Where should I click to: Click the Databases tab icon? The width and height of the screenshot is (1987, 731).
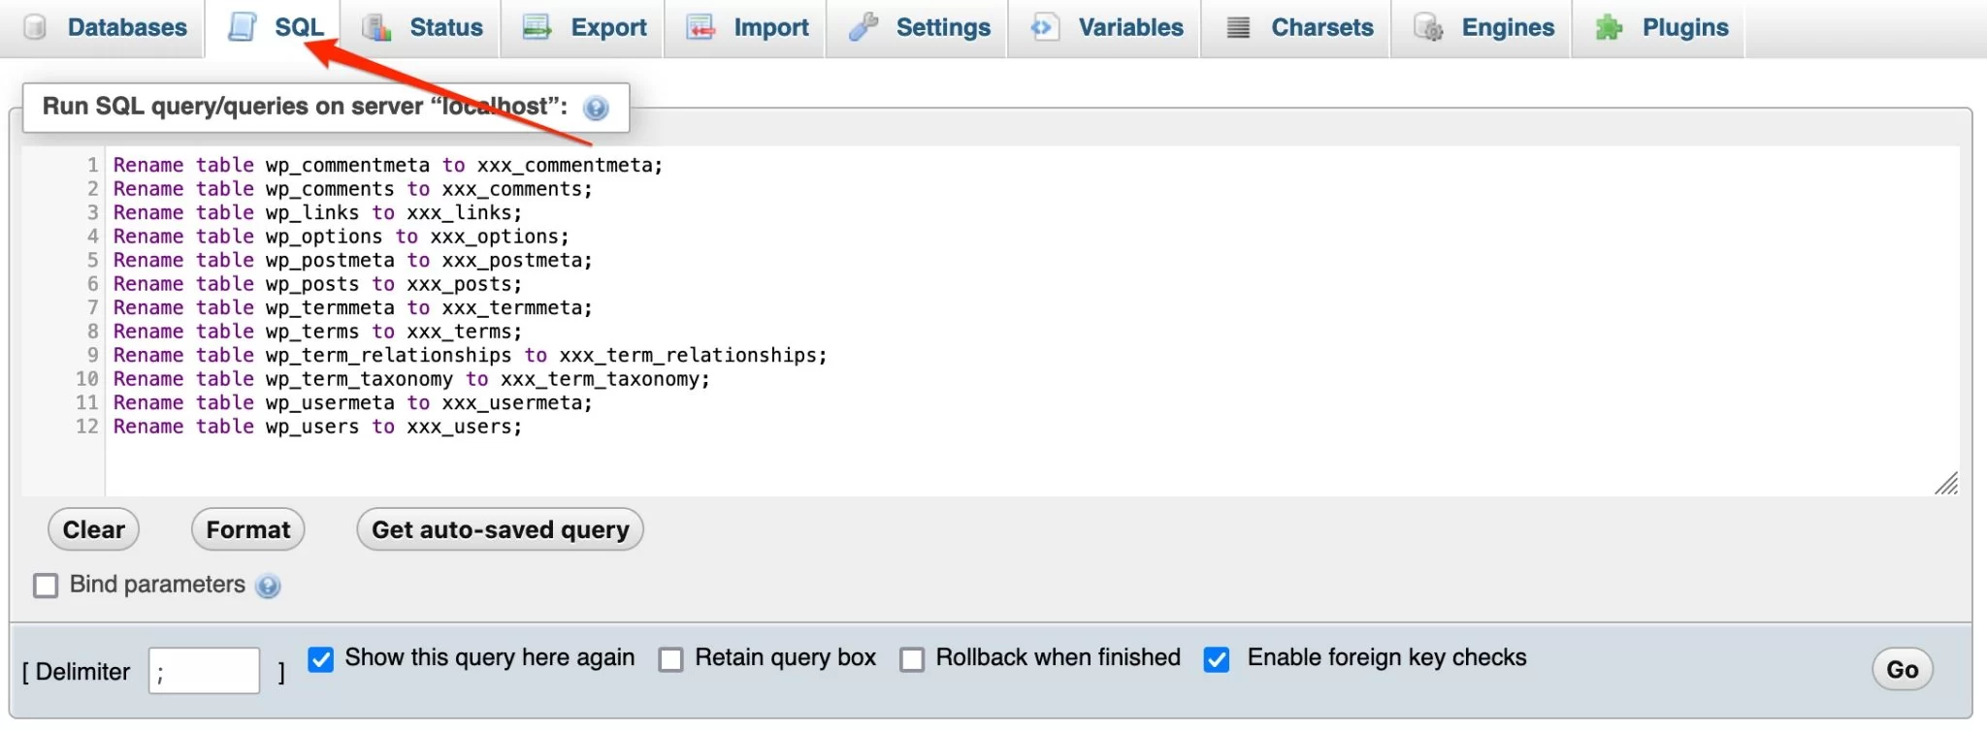tap(35, 27)
